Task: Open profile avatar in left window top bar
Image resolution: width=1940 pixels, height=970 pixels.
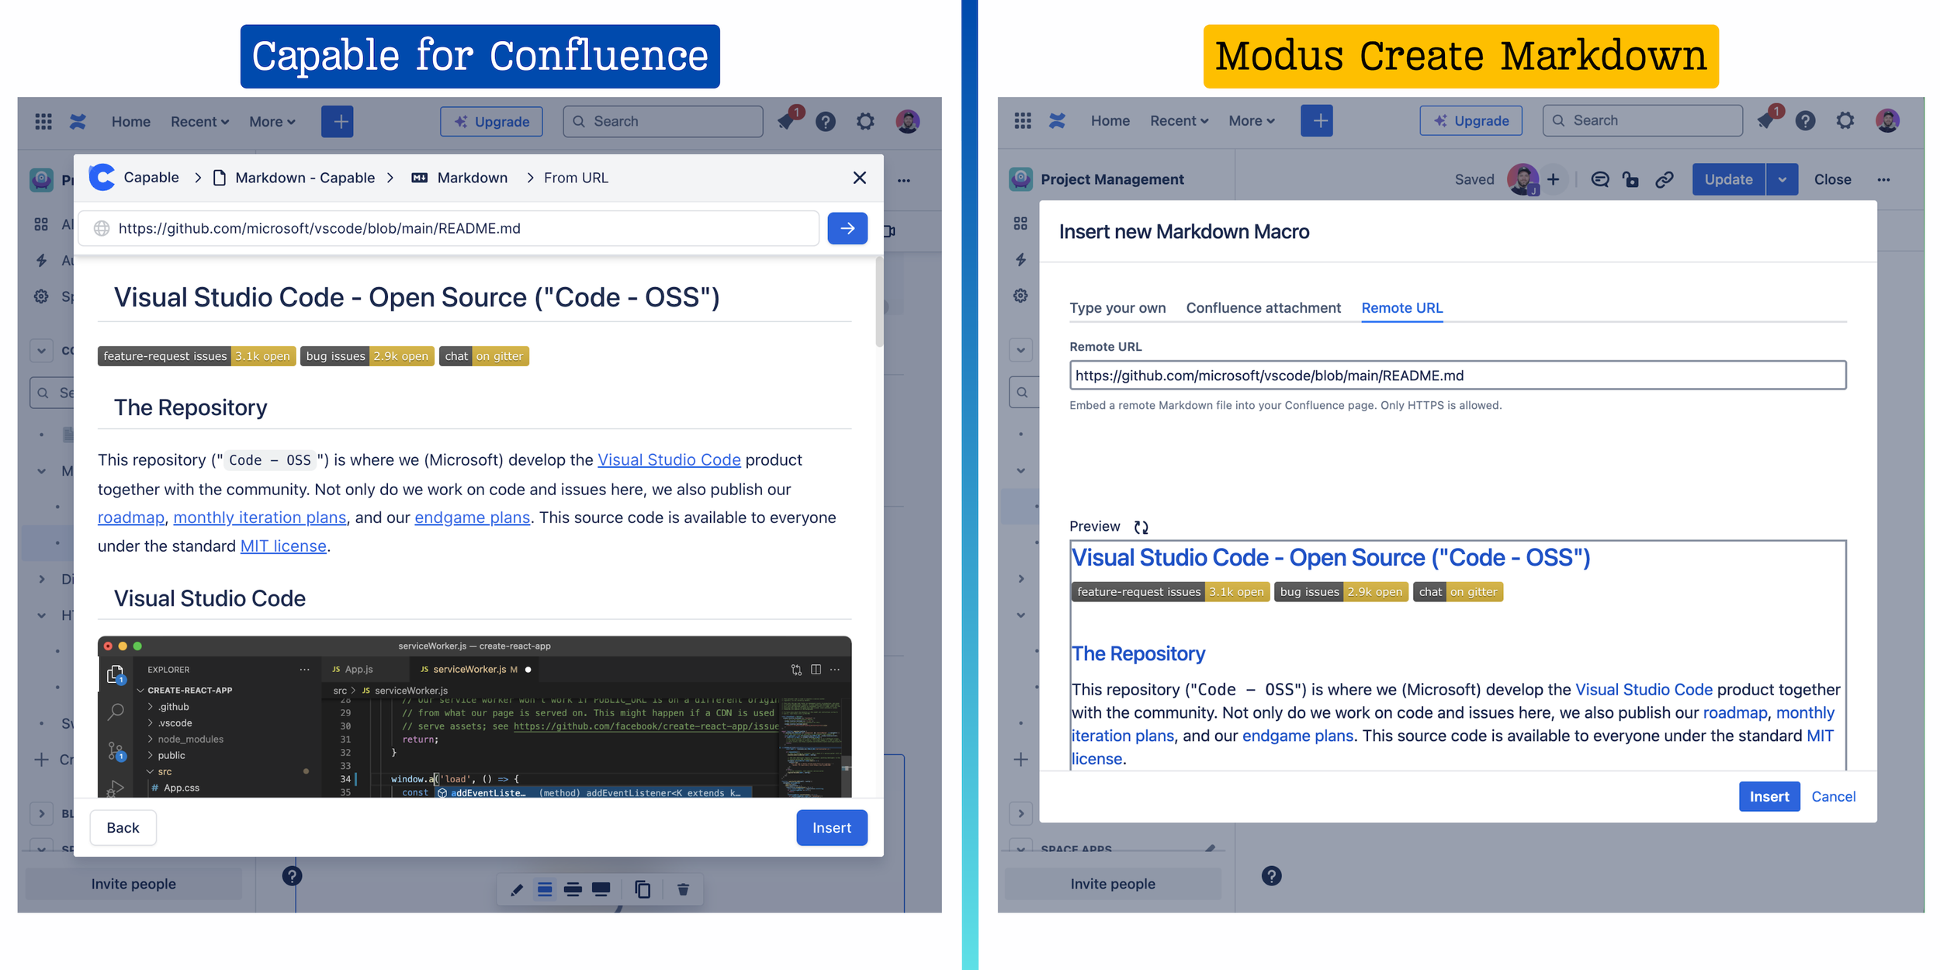Action: pos(907,122)
